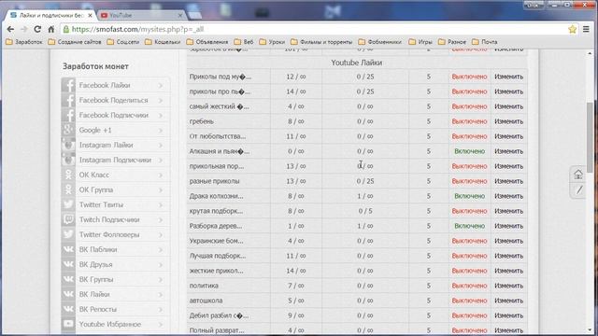Click Изменить for Драка колхозни row

point(508,196)
